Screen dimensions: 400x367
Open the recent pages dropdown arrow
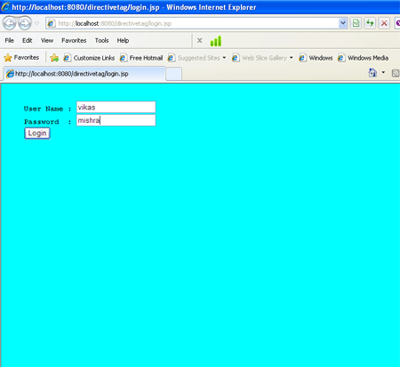tap(36, 23)
